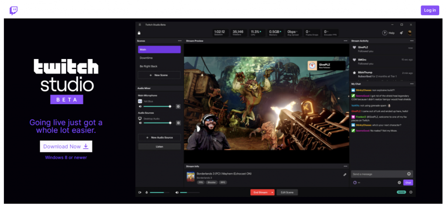Screen dimensions: 448x207
Task: Click the FPS tag in Stream Info
Action: 200,182
